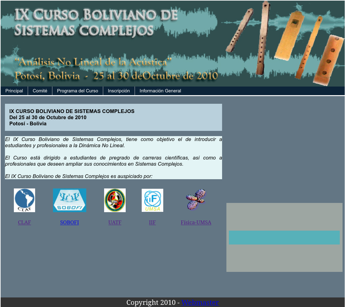Visit the IIF text link
Screen dimensions: 345x307
coord(152,222)
